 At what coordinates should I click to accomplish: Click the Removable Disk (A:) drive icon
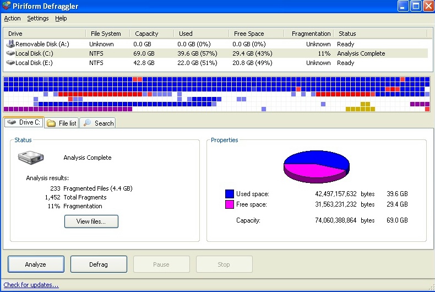10,44
